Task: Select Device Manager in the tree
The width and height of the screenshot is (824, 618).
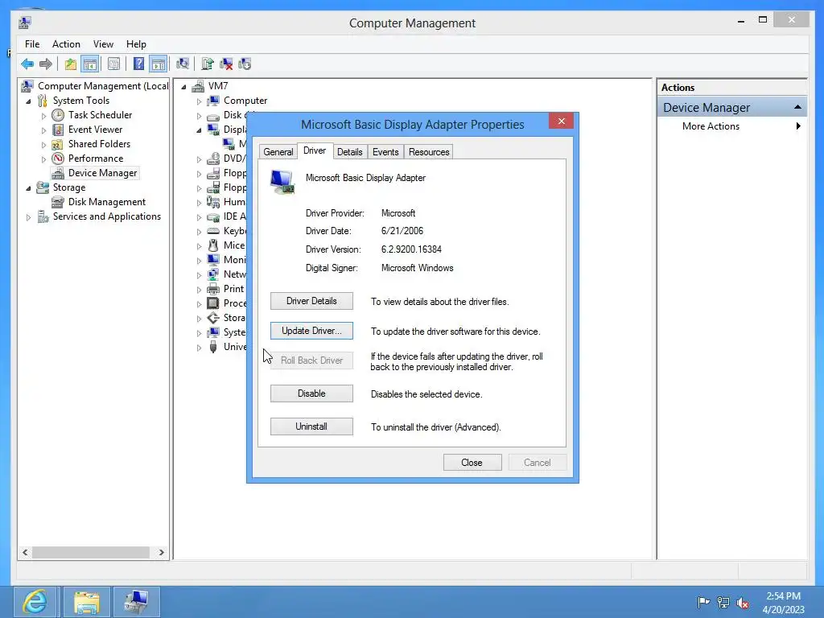Action: [102, 173]
